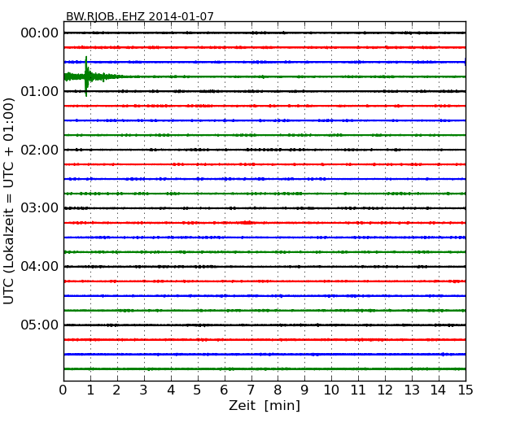Click the y-axis label UTC (Lokalzeit = UTC + 01:00)
The width and height of the screenshot is (529, 423).
tap(9, 201)
